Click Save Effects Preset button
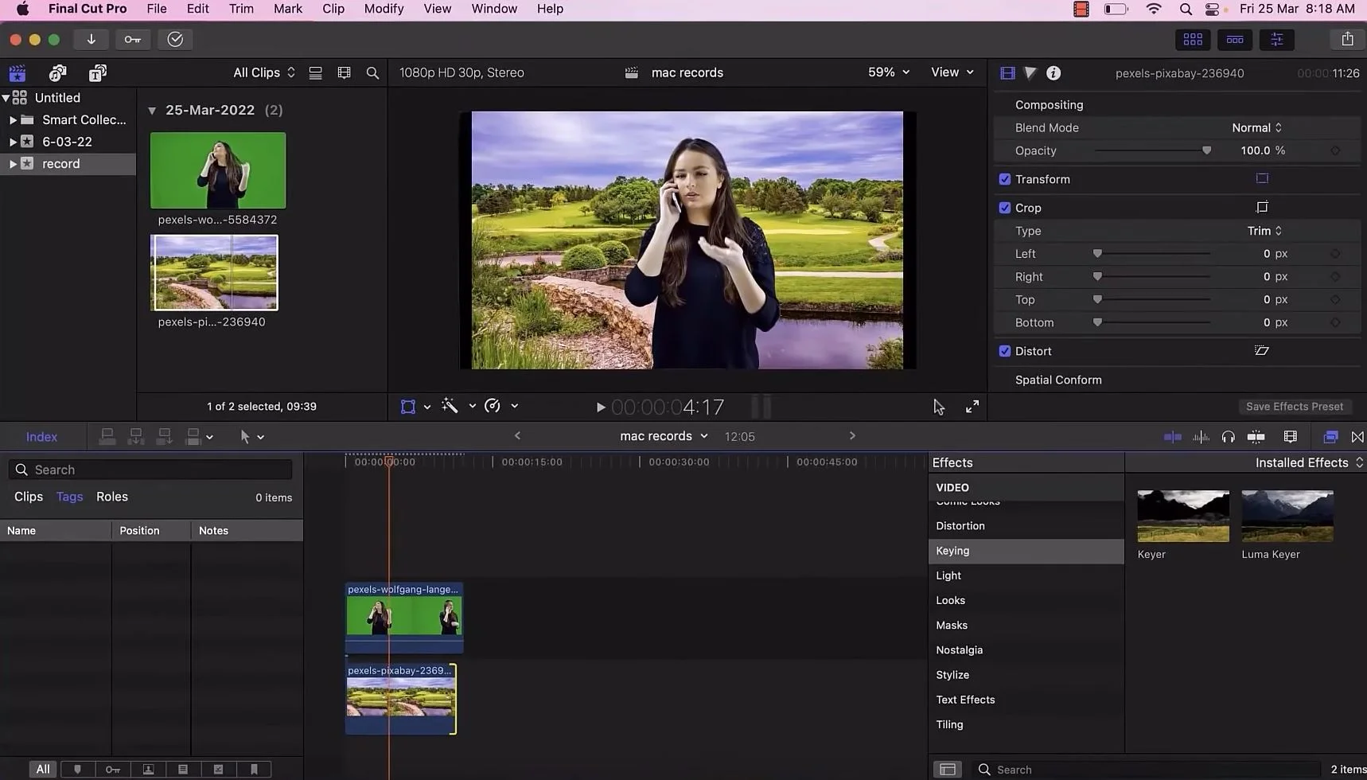 point(1294,407)
